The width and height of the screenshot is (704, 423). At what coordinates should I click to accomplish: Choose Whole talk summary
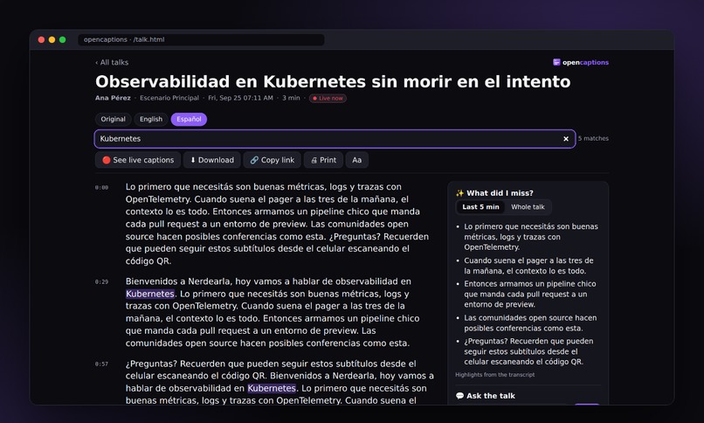[528, 207]
